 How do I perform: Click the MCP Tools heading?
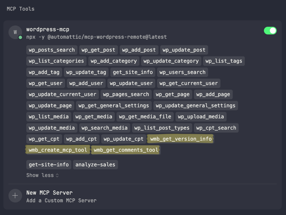point(21,9)
